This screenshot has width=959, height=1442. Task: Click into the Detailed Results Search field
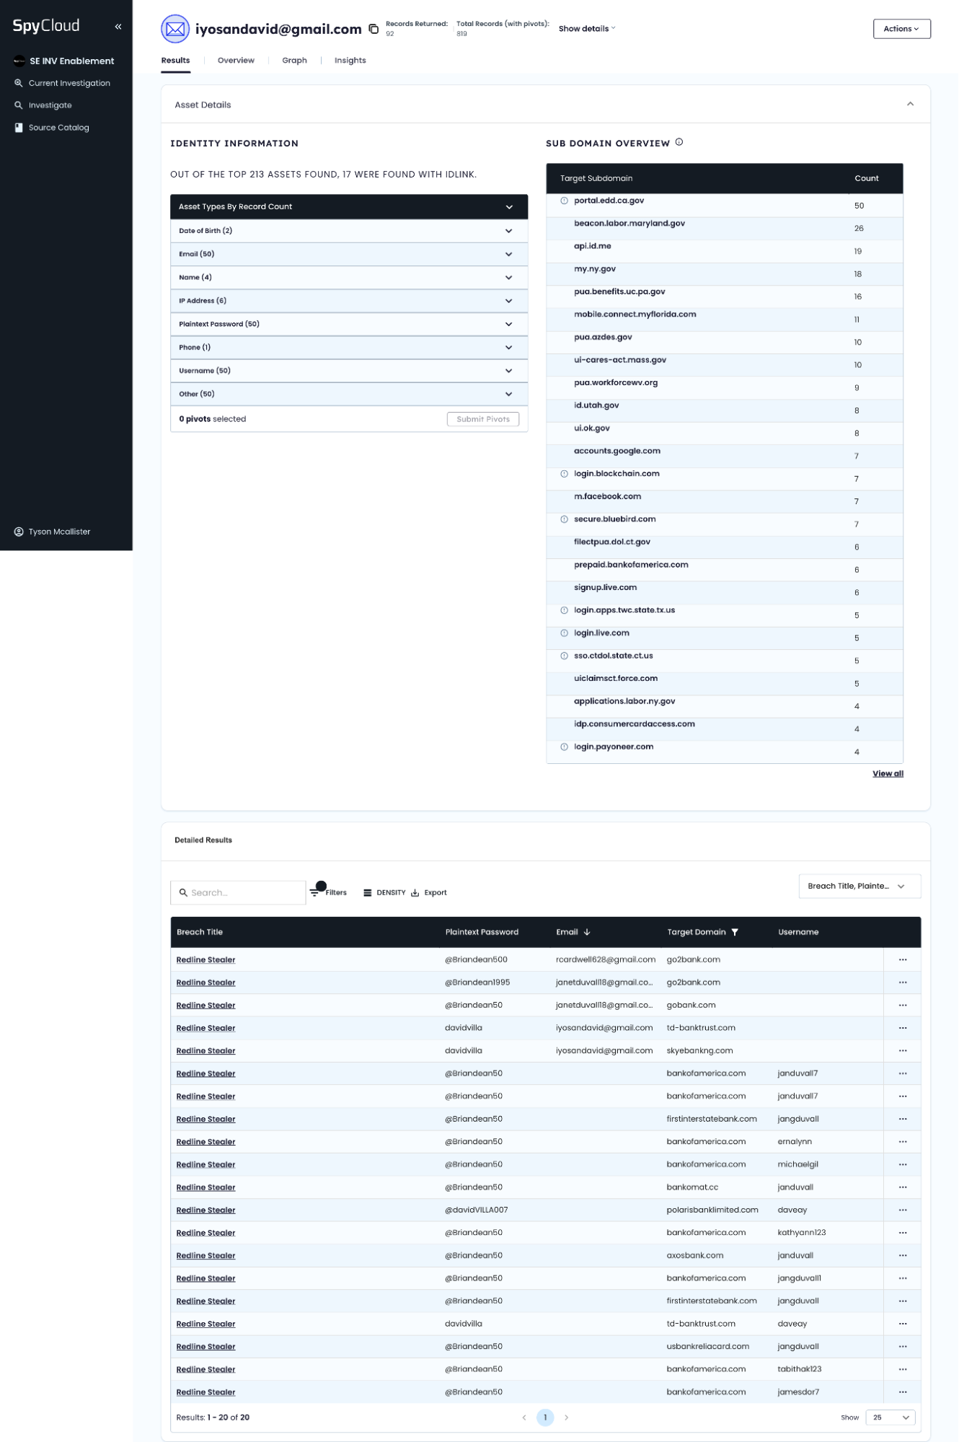(238, 892)
